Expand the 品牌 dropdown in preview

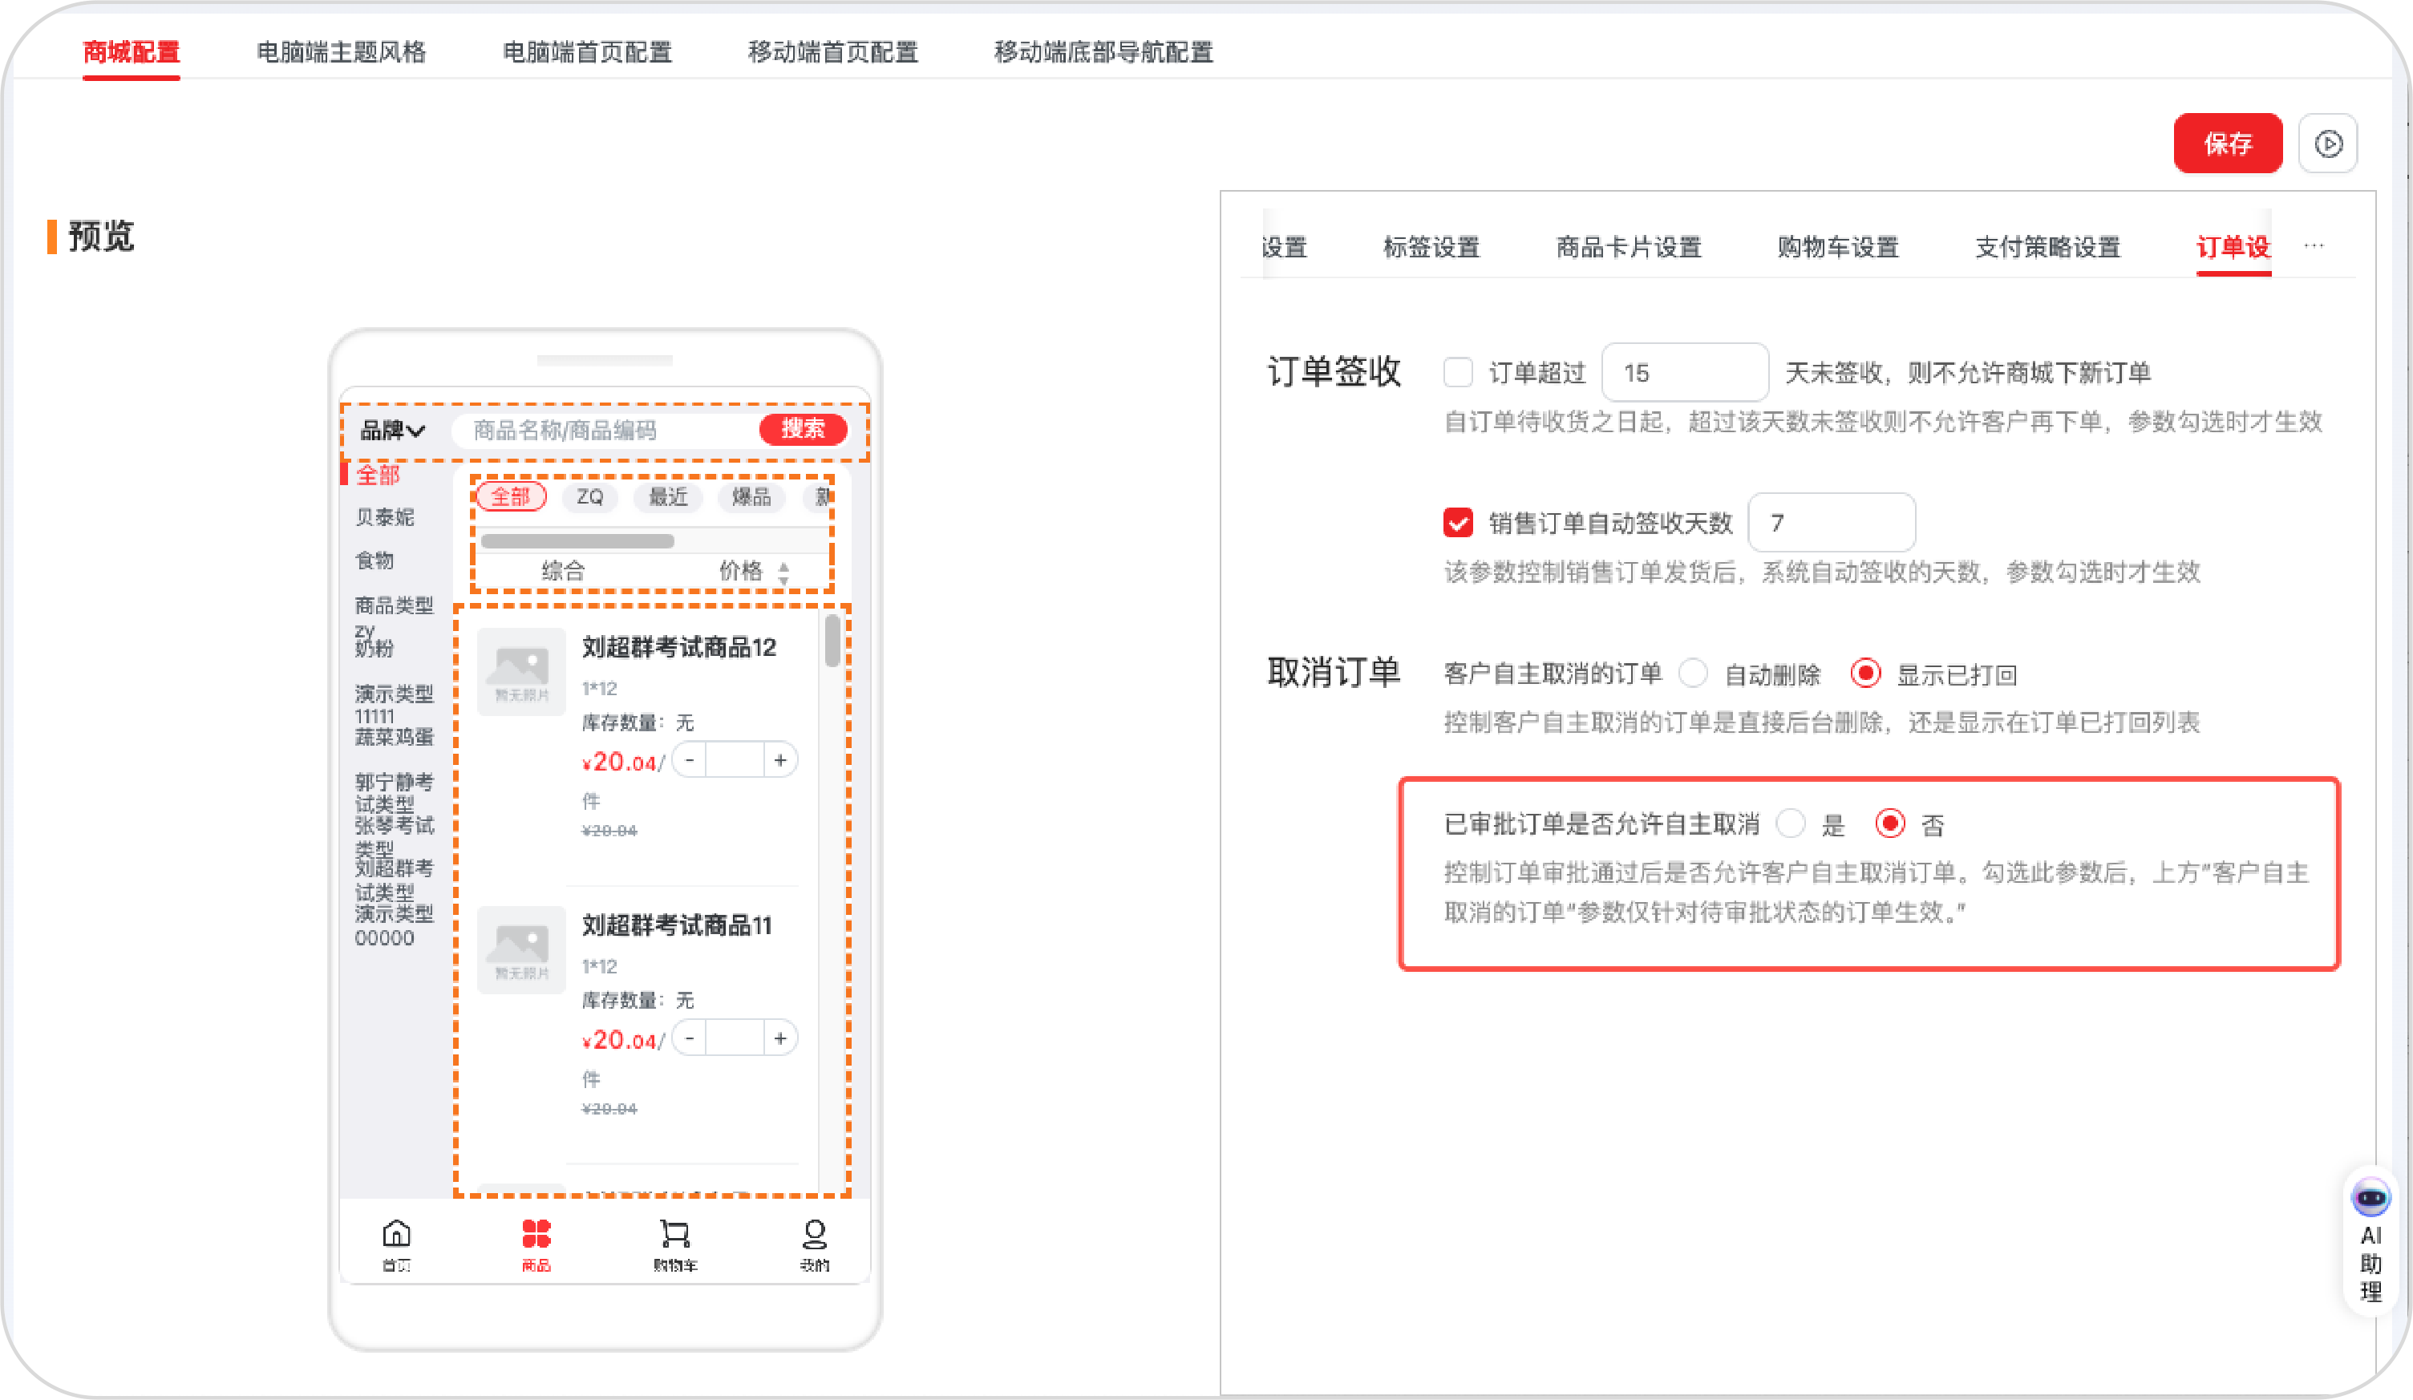pos(393,431)
